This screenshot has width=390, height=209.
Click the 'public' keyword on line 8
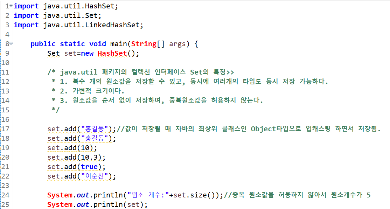pos(43,44)
